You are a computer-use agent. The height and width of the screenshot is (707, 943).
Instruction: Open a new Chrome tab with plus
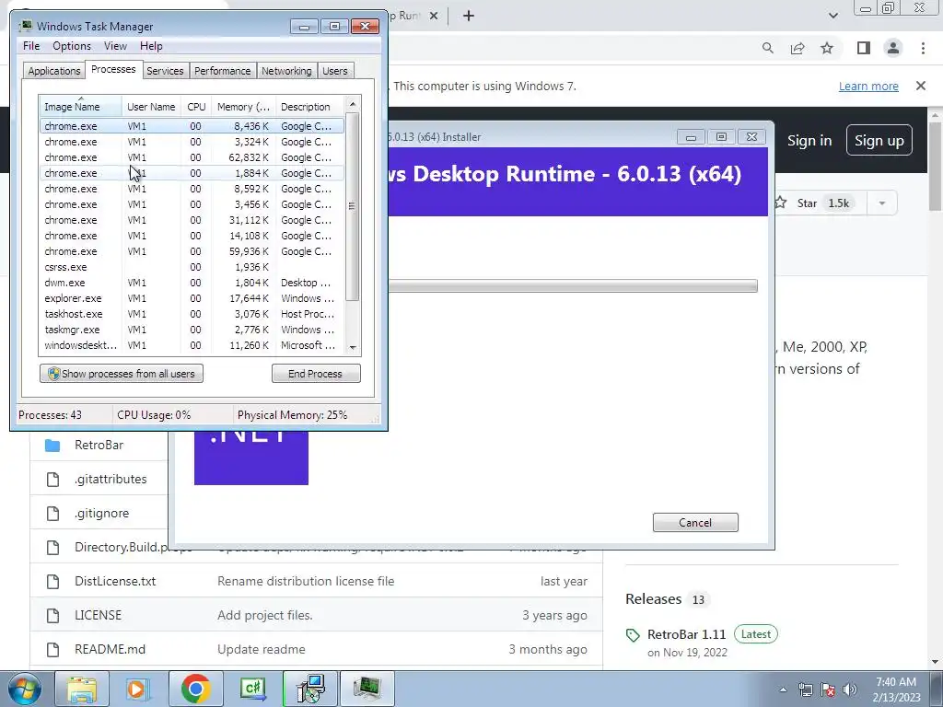[x=469, y=16]
